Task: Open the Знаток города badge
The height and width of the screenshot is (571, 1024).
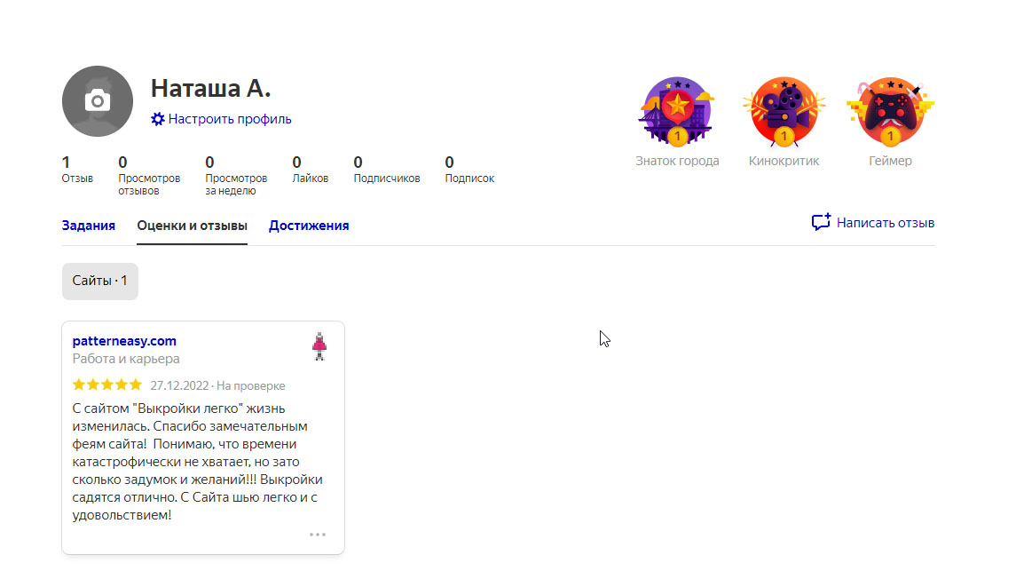Action: coord(677,112)
